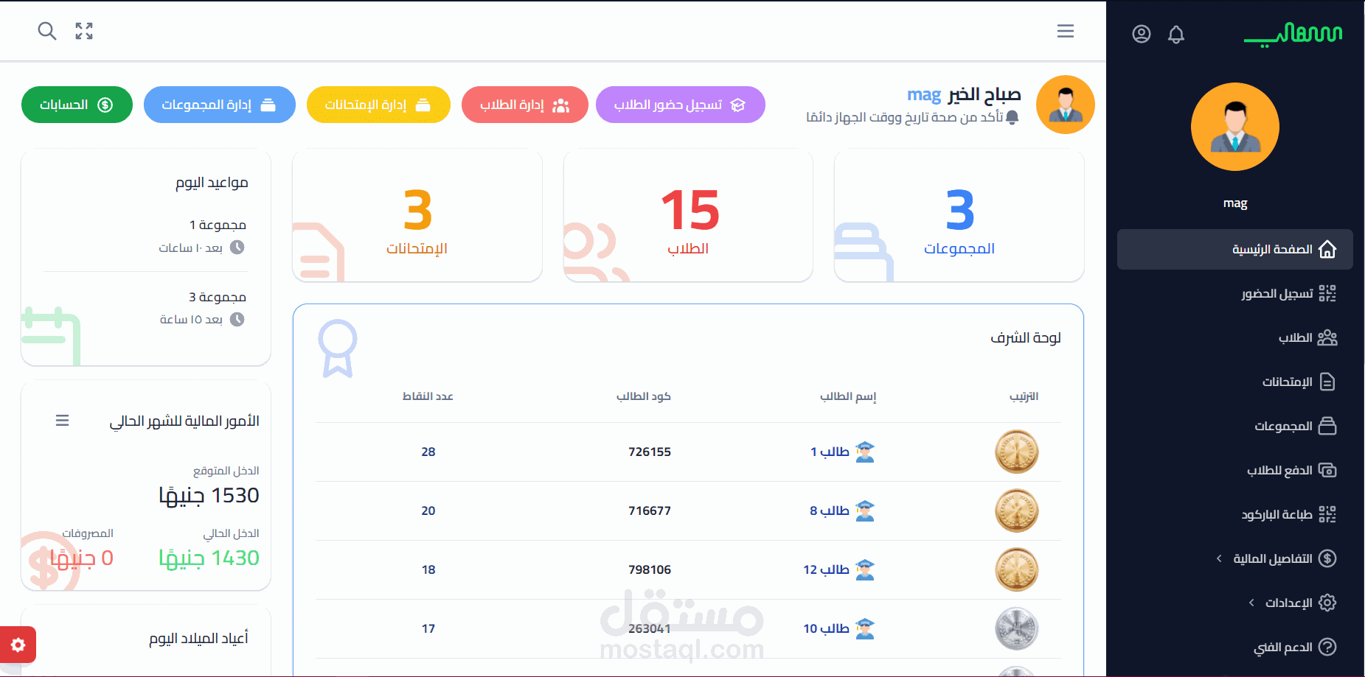Click مجموعة 3 in today's schedule
The width and height of the screenshot is (1365, 677).
click(218, 297)
